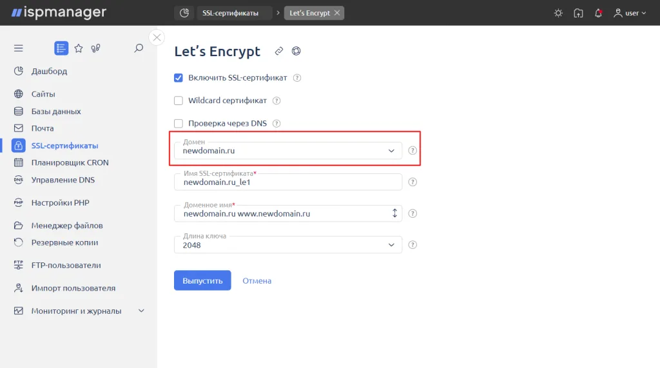Open sidebar search magnifier
This screenshot has width=660, height=368.
(x=139, y=48)
